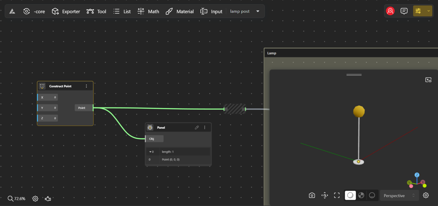The width and height of the screenshot is (438, 206).
Task: Click the X value field in Construct Point
Action: [x=48, y=97]
